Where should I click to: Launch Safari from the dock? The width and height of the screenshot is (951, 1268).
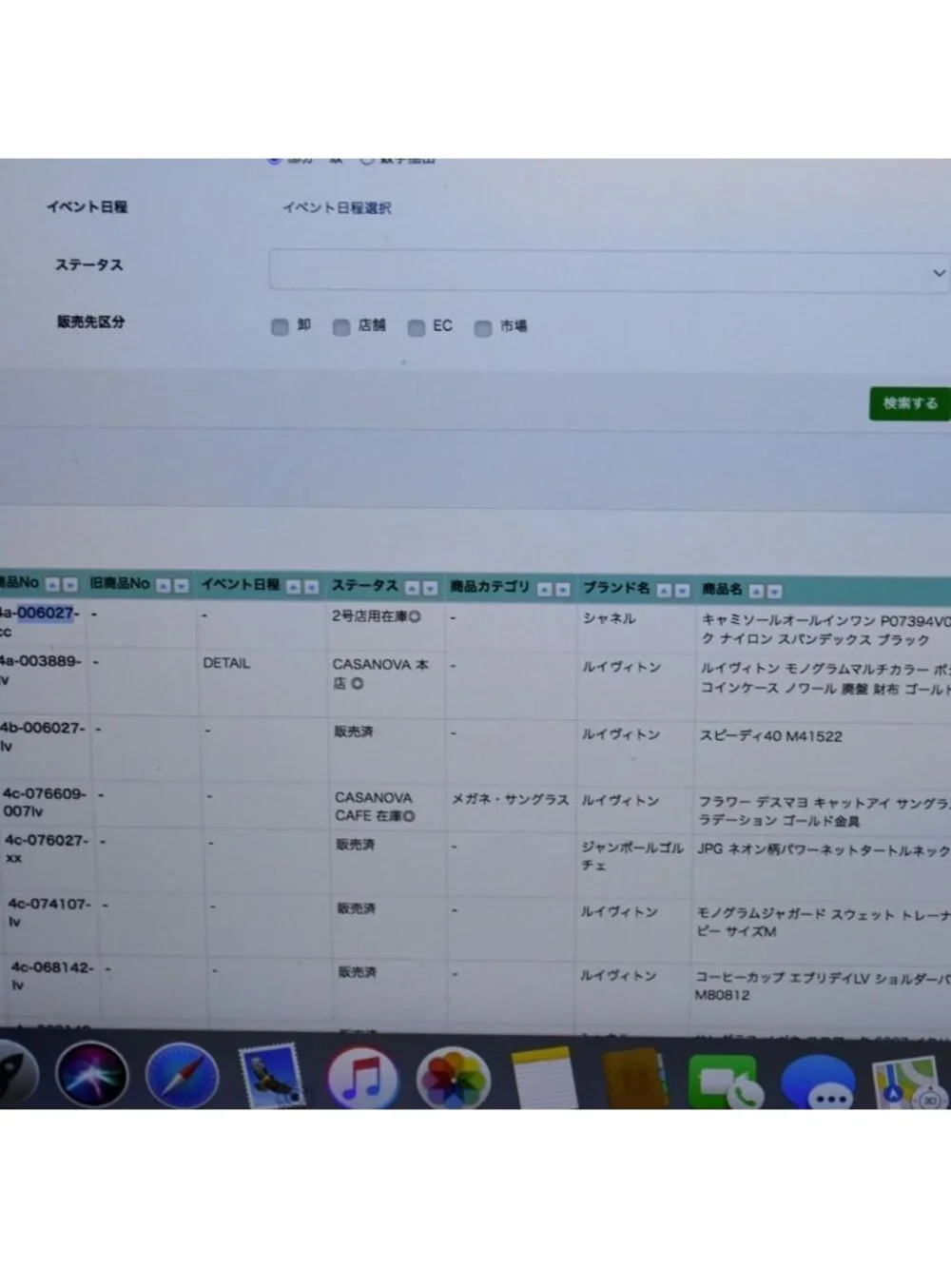click(181, 1076)
